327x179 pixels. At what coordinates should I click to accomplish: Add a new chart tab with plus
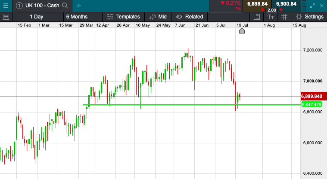point(78,6)
